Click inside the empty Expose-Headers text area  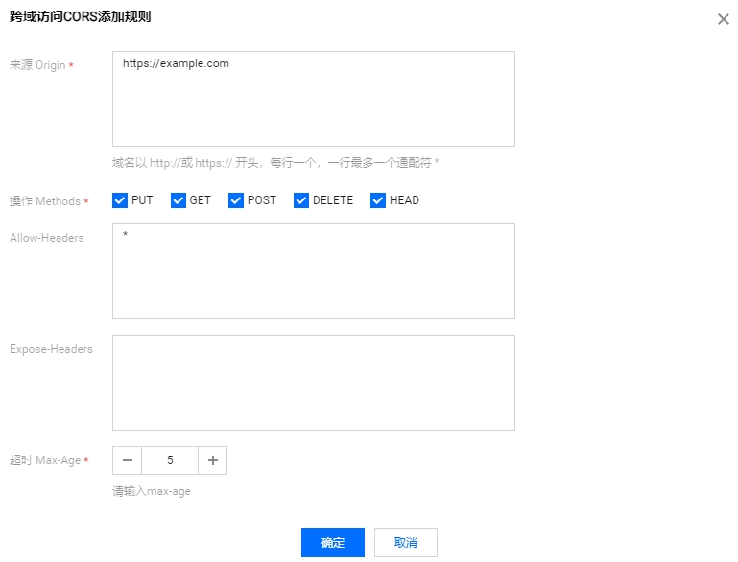313,383
